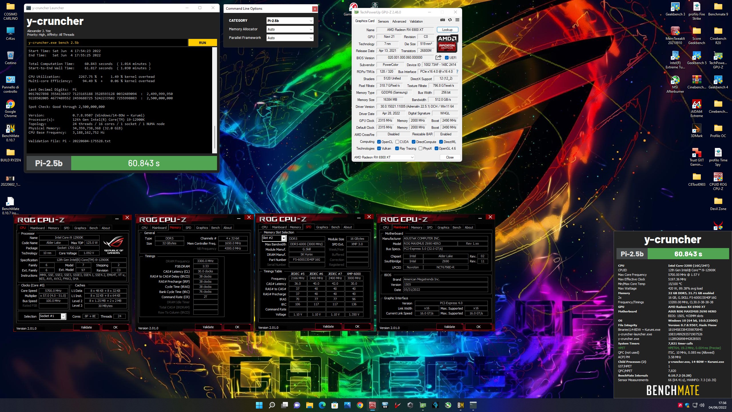Image resolution: width=732 pixels, height=412 pixels.
Task: Open the BenchMate 0.10.7 desktop shortcut
Action: coord(11,133)
